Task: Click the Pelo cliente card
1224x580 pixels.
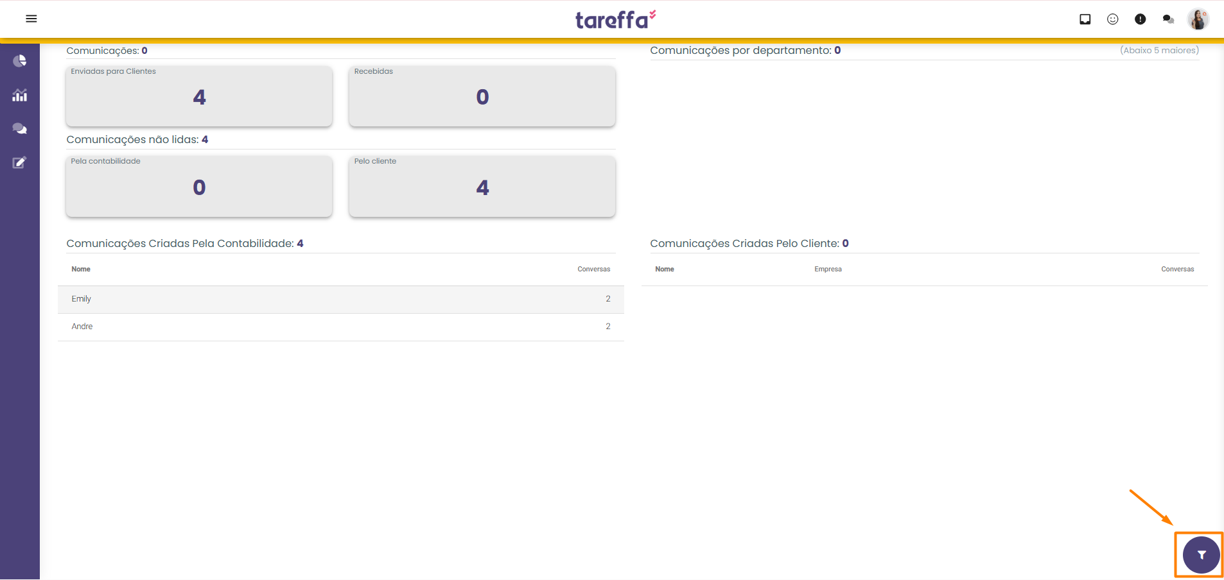Action: 482,186
